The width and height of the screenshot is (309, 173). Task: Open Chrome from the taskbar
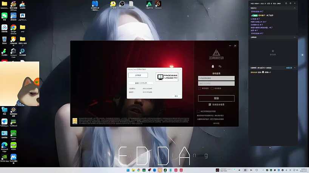(139, 170)
